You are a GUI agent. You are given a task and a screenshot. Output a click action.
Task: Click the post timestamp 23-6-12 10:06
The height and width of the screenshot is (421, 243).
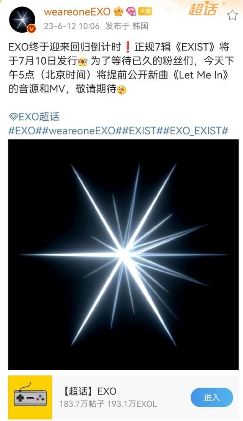point(72,26)
